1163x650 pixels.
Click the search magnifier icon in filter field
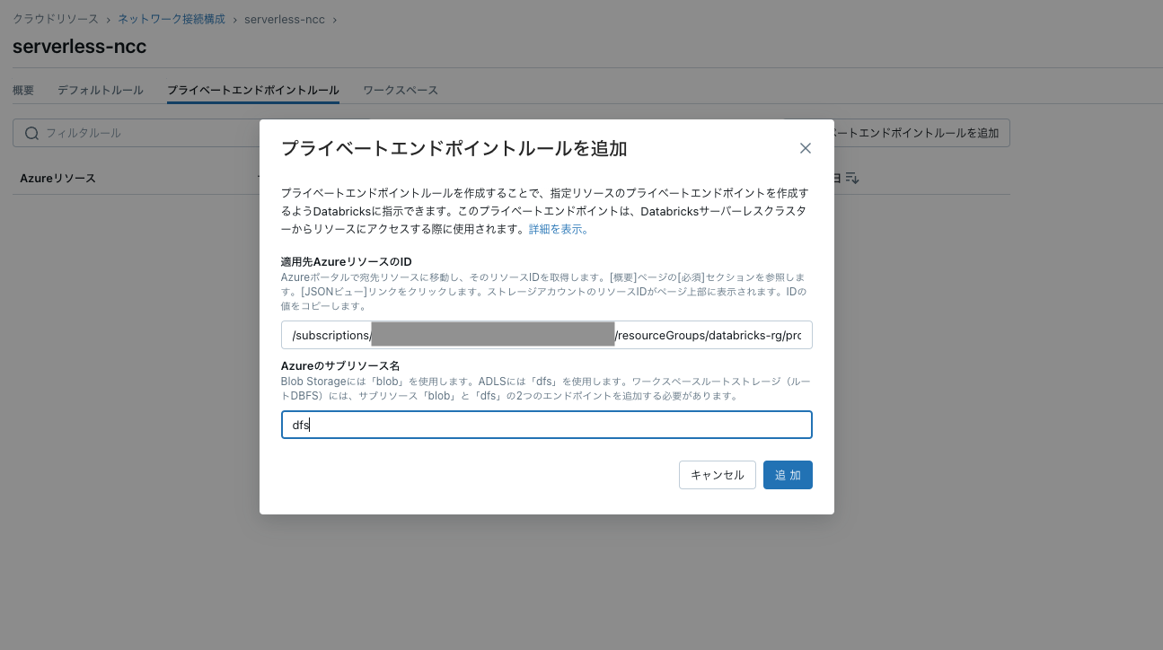31,132
